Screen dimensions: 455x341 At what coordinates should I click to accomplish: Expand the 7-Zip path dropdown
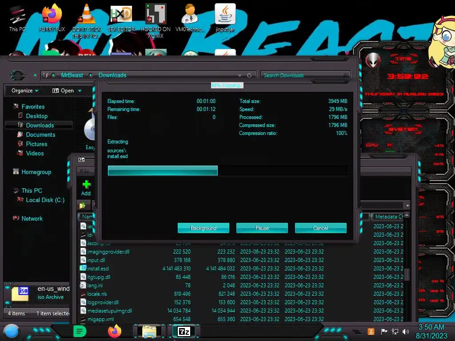point(407,206)
